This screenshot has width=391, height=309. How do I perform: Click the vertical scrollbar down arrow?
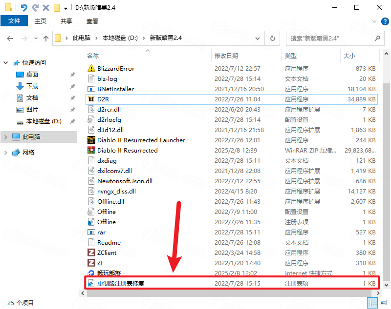click(386, 285)
